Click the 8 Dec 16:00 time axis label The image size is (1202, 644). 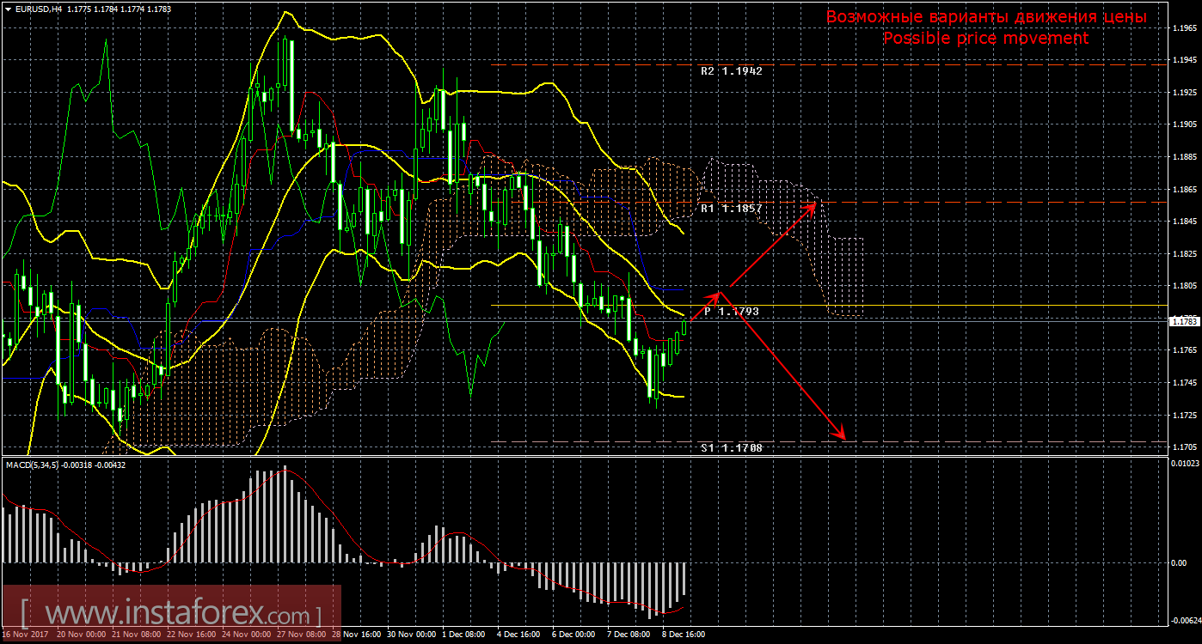click(x=684, y=635)
